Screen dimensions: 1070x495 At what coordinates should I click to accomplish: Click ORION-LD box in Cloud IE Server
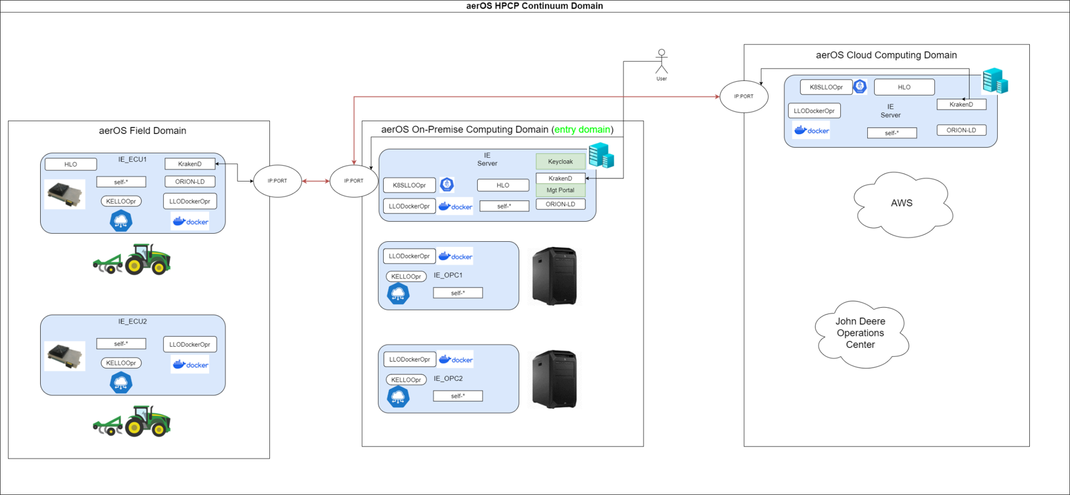coord(961,130)
